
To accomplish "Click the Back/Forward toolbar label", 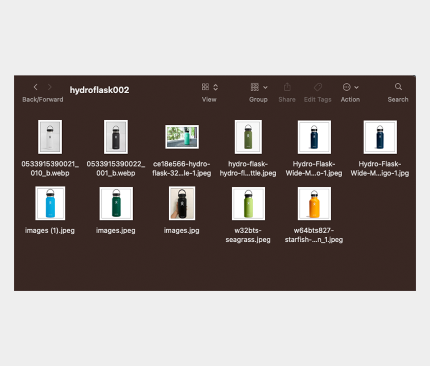I will 43,100.
